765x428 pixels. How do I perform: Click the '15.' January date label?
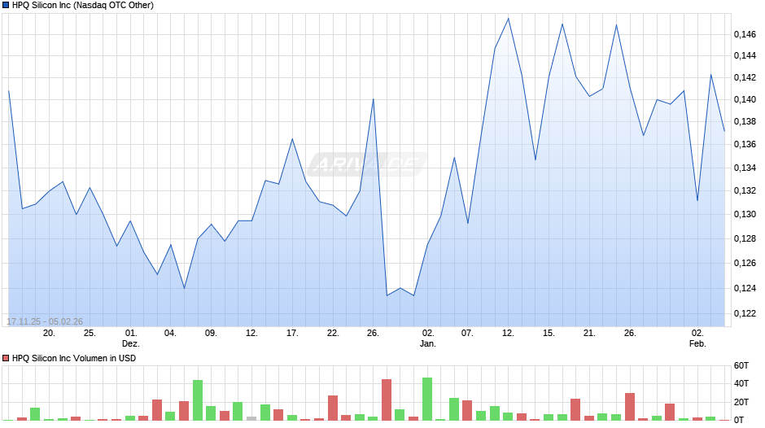549,334
